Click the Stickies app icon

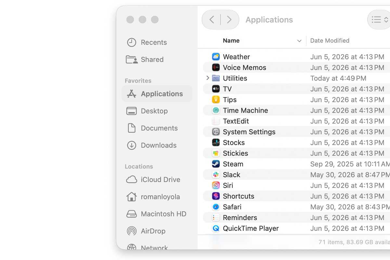(216, 153)
